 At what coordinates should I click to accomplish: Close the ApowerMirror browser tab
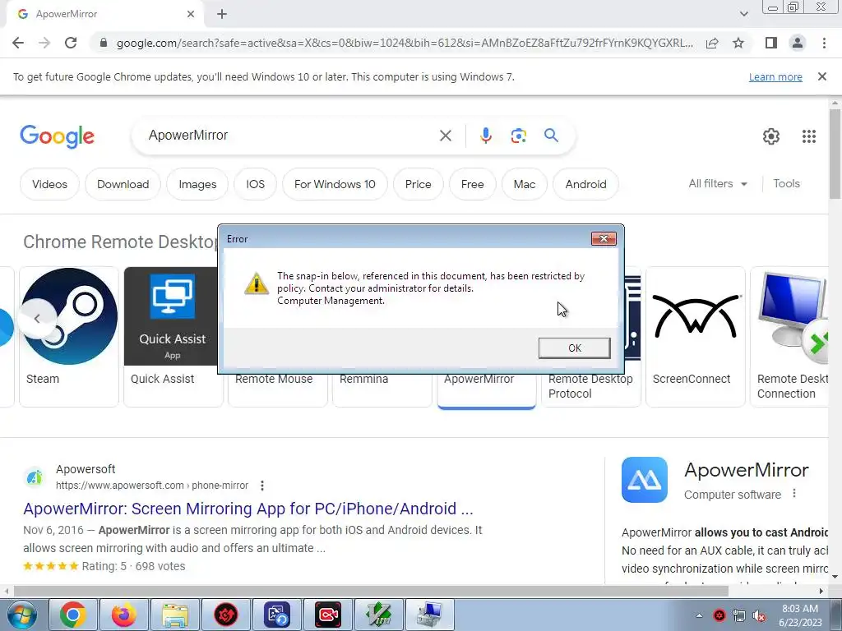pos(191,15)
